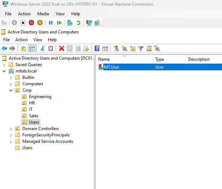Click the green Revert arrow icon
222x189 pixels.
78,23
